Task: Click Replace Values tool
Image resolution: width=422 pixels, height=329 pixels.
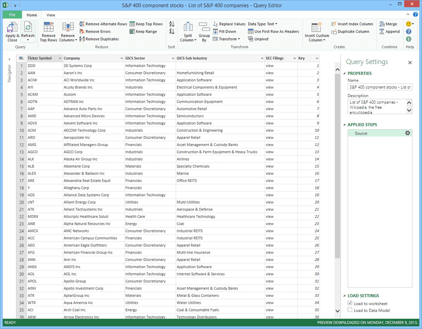Action: pos(229,24)
